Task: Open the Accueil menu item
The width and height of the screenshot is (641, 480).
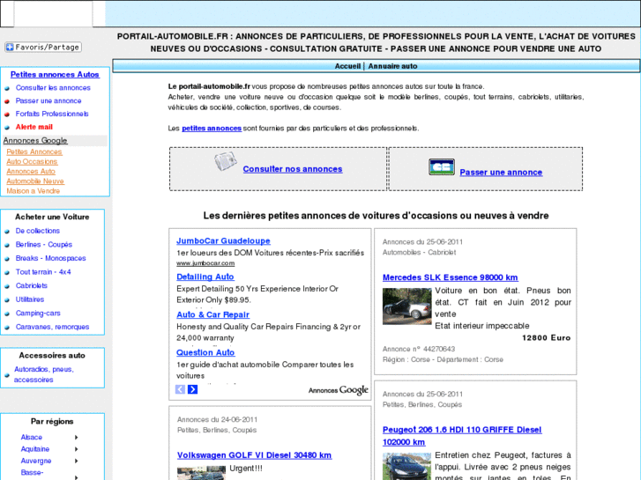Action: [347, 66]
